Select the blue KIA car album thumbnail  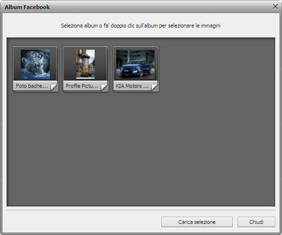[x=135, y=64]
